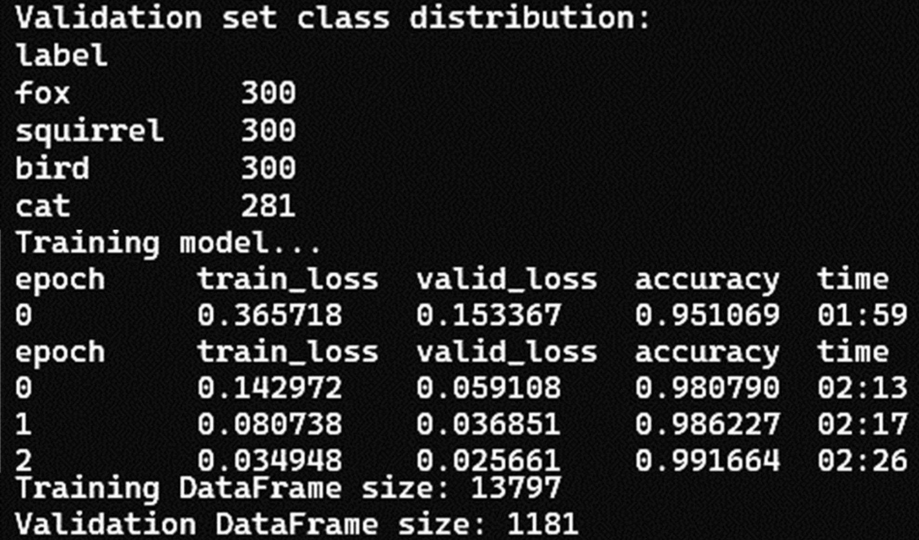Click the train loss value 0.034948
The width and height of the screenshot is (919, 540).
click(270, 460)
